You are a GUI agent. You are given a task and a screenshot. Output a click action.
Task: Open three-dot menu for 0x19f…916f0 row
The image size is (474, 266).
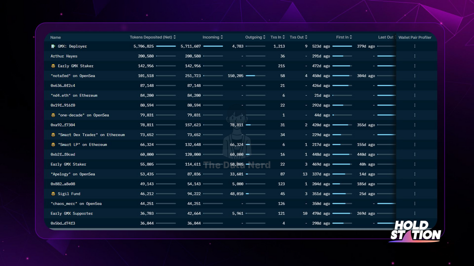click(x=415, y=105)
